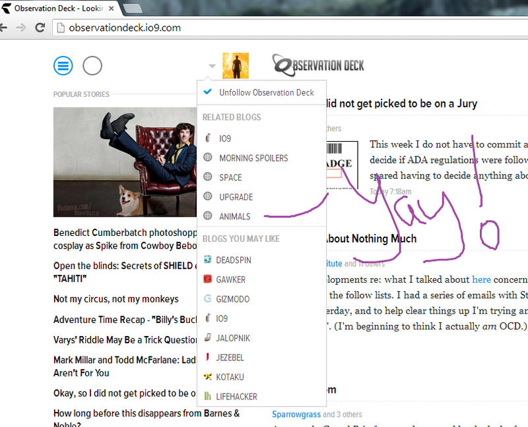The image size is (528, 427).
Task: Open the Benedict Cumberbatch cosplay photo
Action: [x=125, y=162]
